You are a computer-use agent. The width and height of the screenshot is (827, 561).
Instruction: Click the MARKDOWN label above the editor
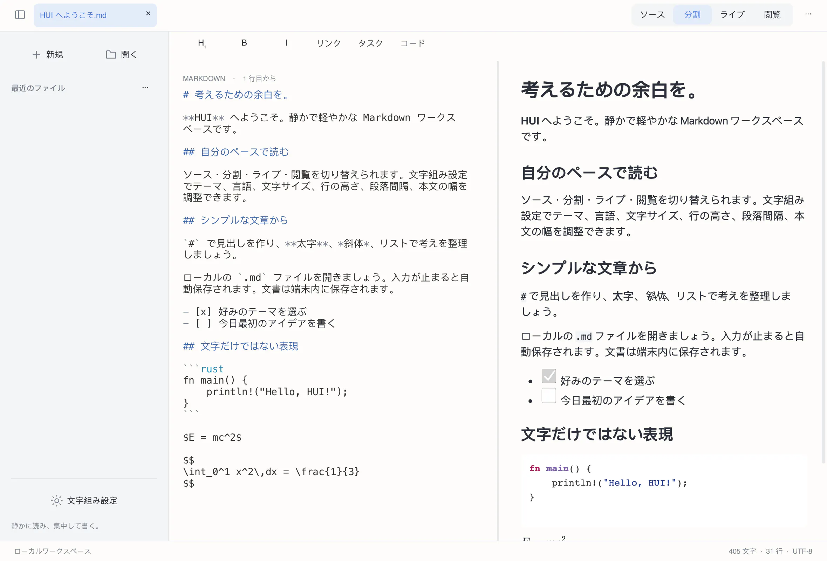click(x=204, y=78)
